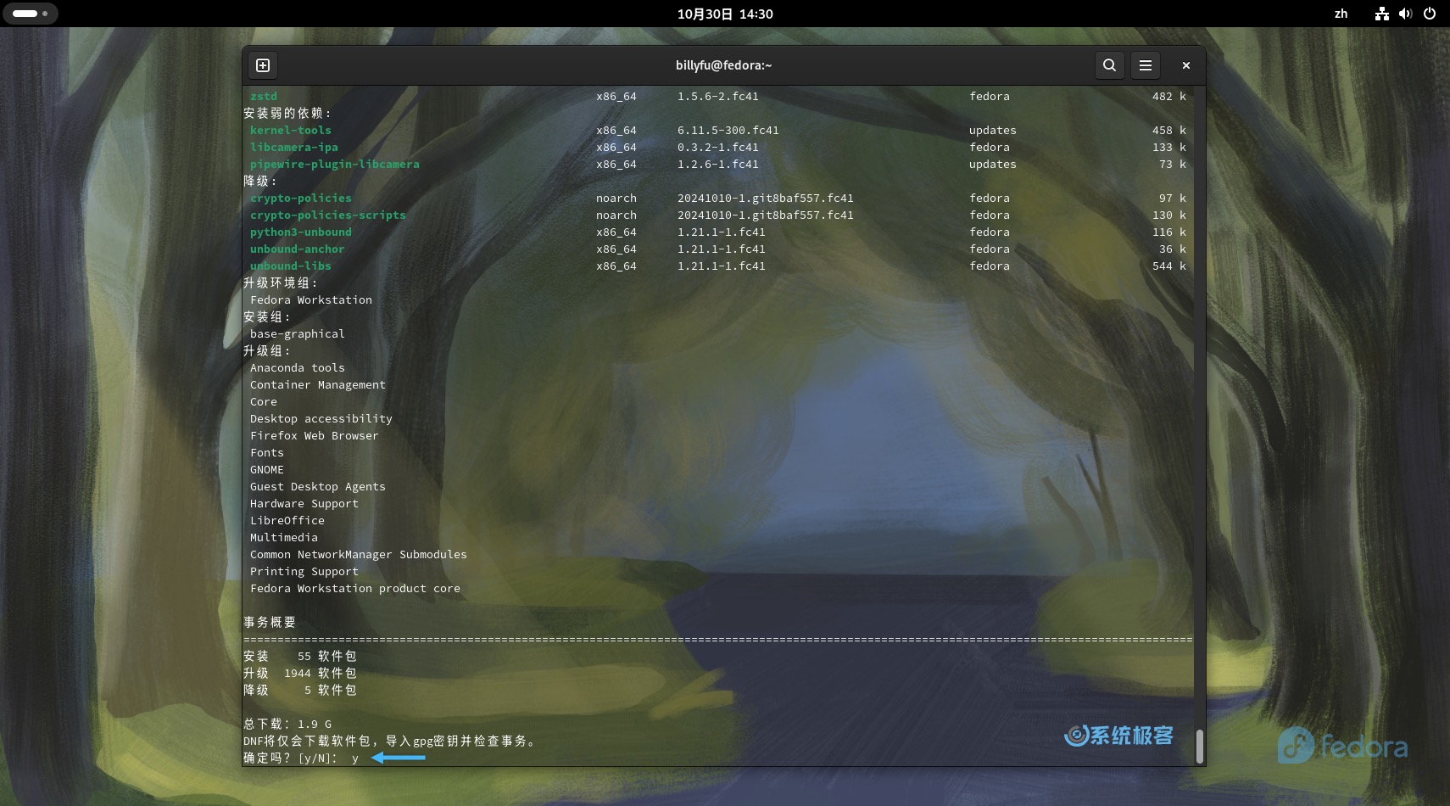Click the 482 k size value

(x=1169, y=96)
